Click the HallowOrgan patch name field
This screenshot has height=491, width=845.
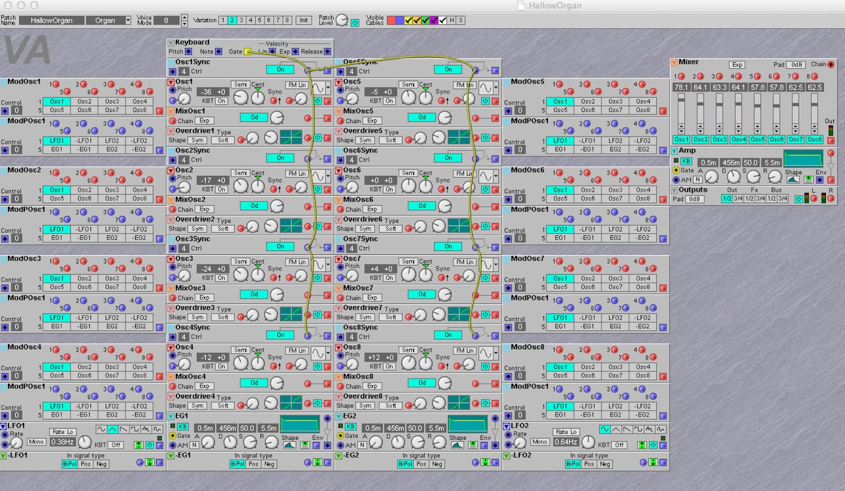tap(53, 20)
